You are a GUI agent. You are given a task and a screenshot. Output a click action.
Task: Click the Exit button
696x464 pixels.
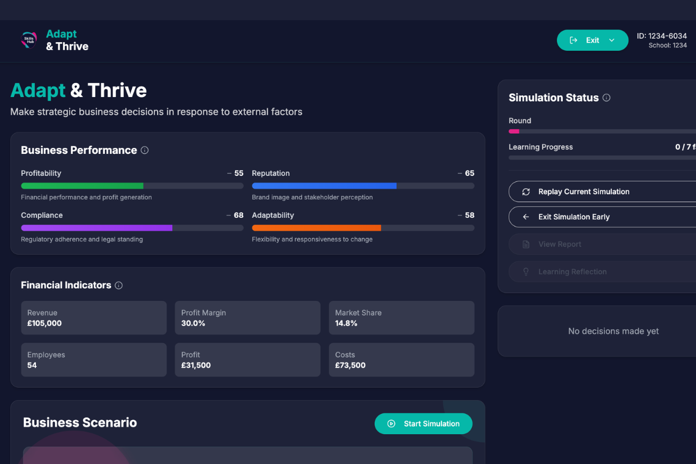[592, 40]
